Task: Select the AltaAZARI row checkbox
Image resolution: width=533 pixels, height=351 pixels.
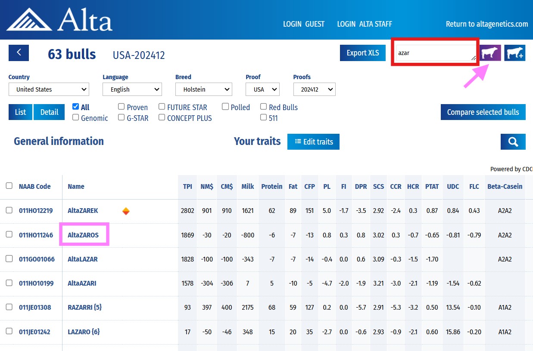Action: pyautogui.click(x=9, y=283)
